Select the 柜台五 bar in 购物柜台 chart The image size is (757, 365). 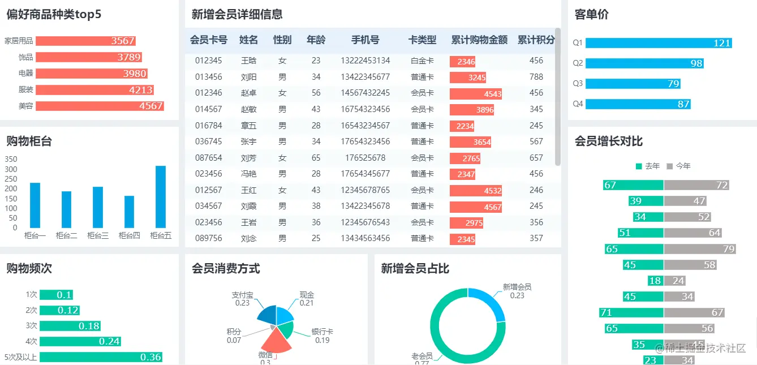pos(160,198)
